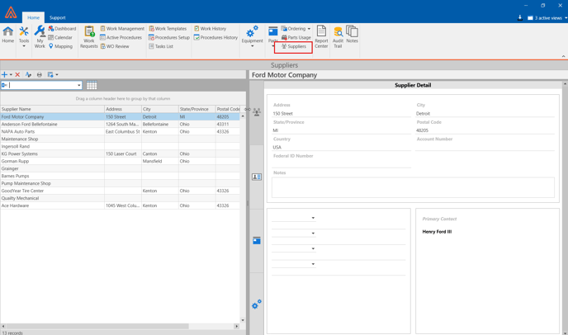The height and width of the screenshot is (335, 568).
Task: Select the Anderson Ford Bellefontaine row
Action: 120,125
